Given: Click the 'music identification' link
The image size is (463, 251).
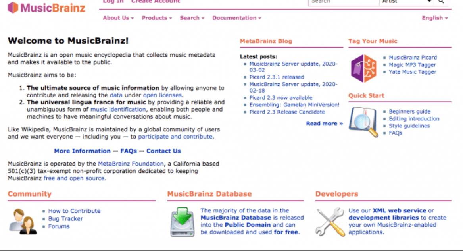Looking at the screenshot, I should coord(118,109).
